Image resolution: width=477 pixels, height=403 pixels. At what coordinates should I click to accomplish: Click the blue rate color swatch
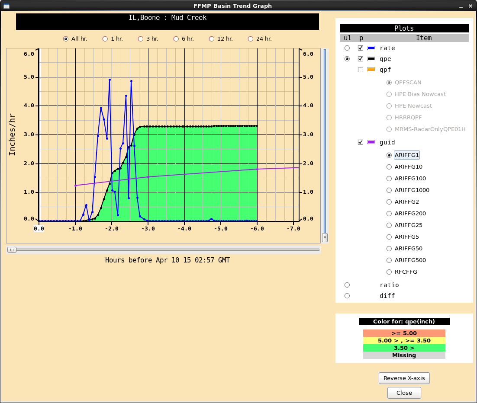[x=371, y=48]
